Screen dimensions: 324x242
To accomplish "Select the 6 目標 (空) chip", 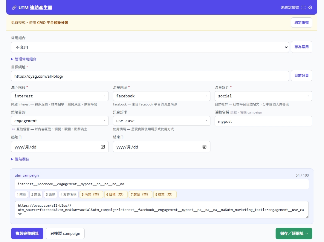I will [116, 194].
